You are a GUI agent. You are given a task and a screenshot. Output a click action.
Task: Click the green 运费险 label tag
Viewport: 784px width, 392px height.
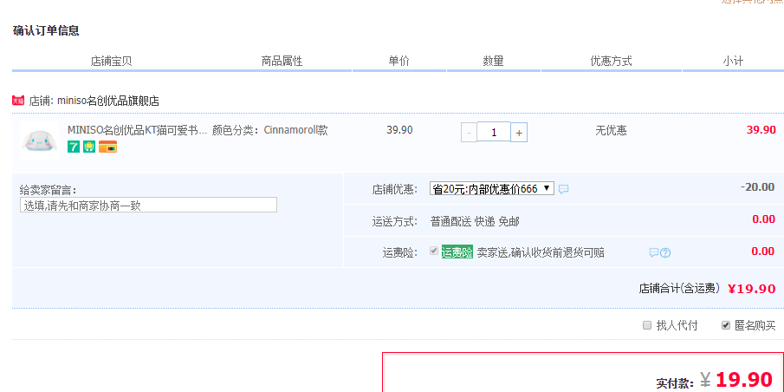coord(457,252)
